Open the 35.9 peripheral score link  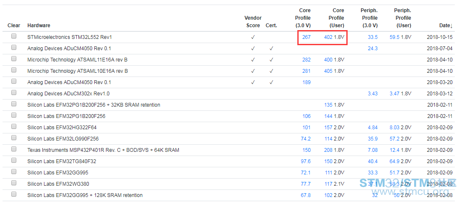point(373,138)
